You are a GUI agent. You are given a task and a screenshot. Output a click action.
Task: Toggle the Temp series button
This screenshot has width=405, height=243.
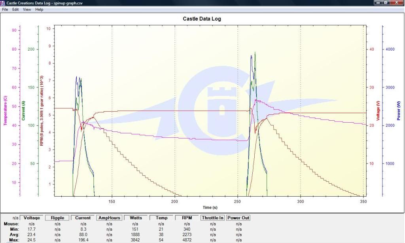(161, 218)
